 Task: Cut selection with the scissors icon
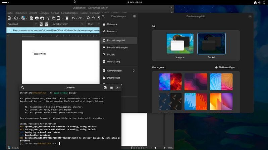coord(48,18)
